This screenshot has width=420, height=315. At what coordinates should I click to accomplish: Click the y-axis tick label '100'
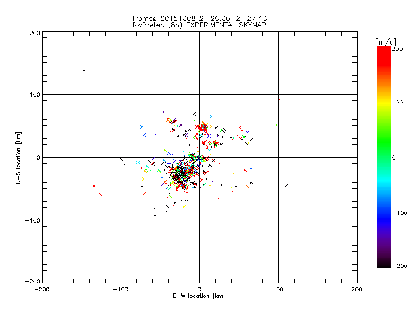[x=35, y=94]
